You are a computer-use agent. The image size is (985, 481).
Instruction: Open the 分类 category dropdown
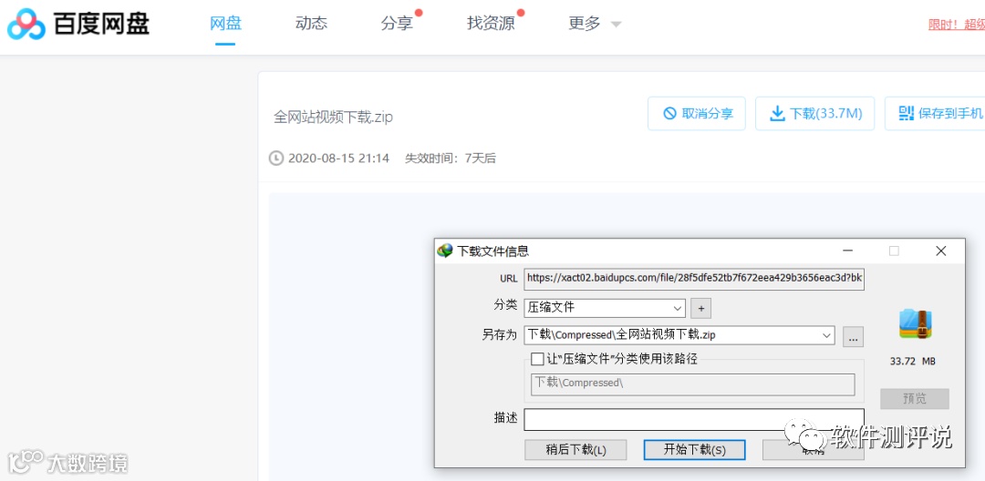click(x=605, y=308)
